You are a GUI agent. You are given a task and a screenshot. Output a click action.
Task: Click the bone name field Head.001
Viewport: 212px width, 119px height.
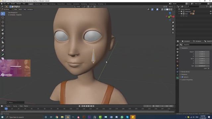coord(197,45)
